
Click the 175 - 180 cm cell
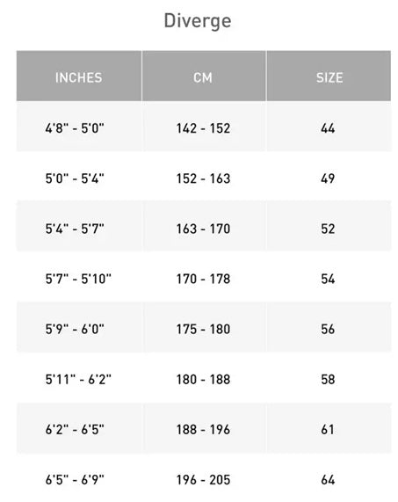pyautogui.click(x=203, y=329)
